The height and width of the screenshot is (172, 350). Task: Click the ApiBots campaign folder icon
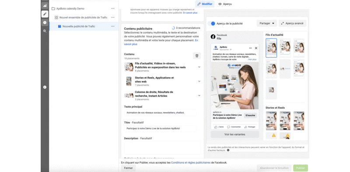[53, 9]
